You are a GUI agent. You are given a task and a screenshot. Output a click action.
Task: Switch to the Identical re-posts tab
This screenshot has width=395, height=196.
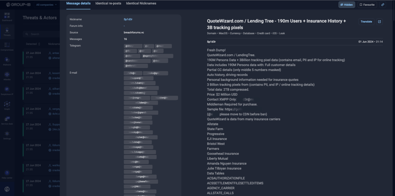point(108,3)
